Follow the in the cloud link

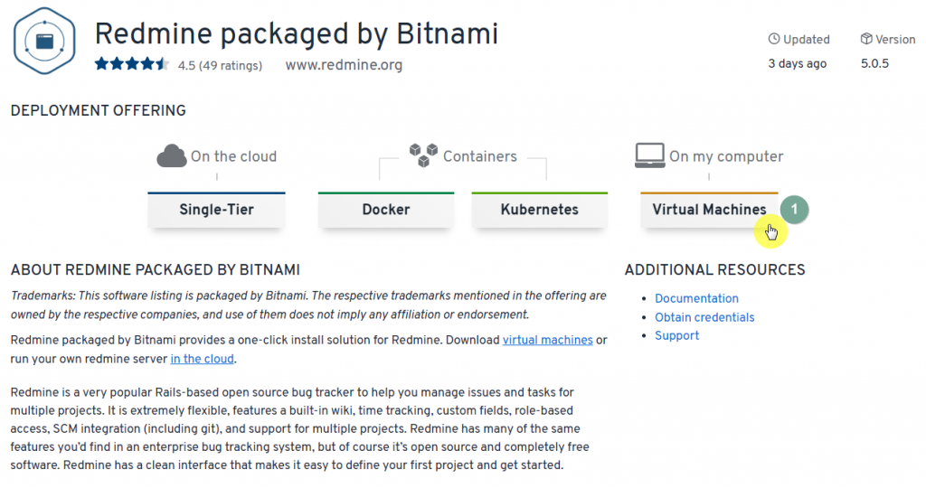click(x=202, y=359)
